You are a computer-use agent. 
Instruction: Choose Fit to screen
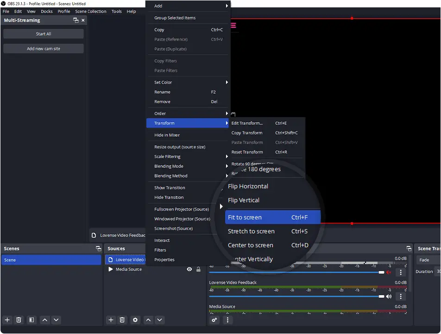(273, 217)
